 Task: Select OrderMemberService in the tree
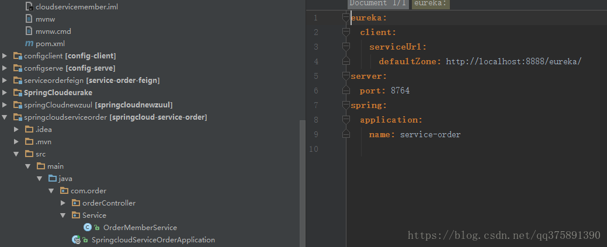(140, 228)
